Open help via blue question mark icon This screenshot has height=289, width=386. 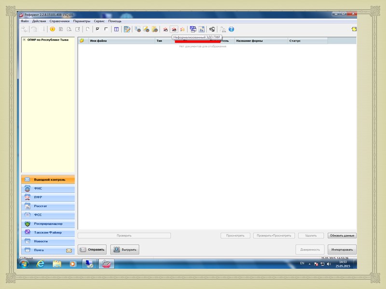coord(231,29)
